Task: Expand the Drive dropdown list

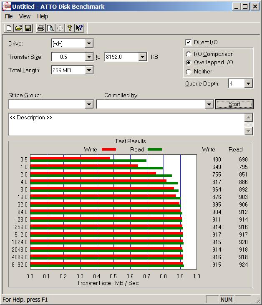Action: 89,44
